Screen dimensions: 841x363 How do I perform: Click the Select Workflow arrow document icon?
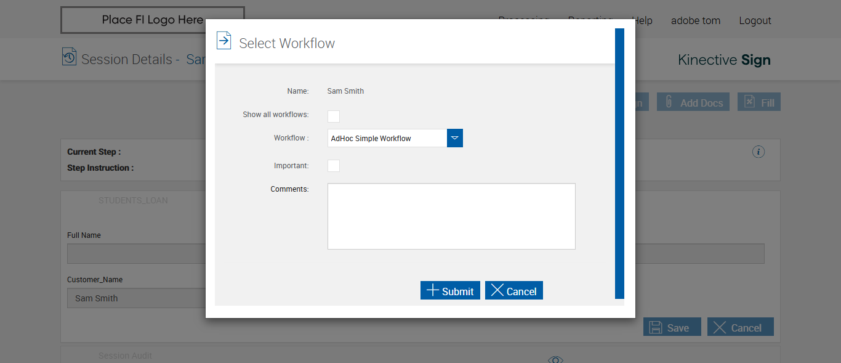[223, 41]
